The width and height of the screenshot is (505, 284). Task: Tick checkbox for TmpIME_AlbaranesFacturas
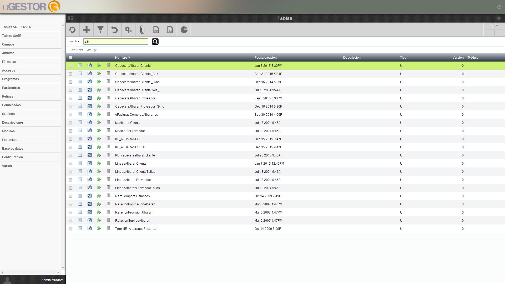70,229
